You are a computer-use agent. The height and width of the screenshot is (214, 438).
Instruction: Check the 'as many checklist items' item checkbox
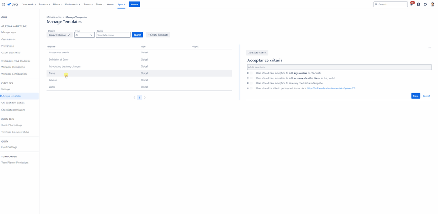point(251,78)
